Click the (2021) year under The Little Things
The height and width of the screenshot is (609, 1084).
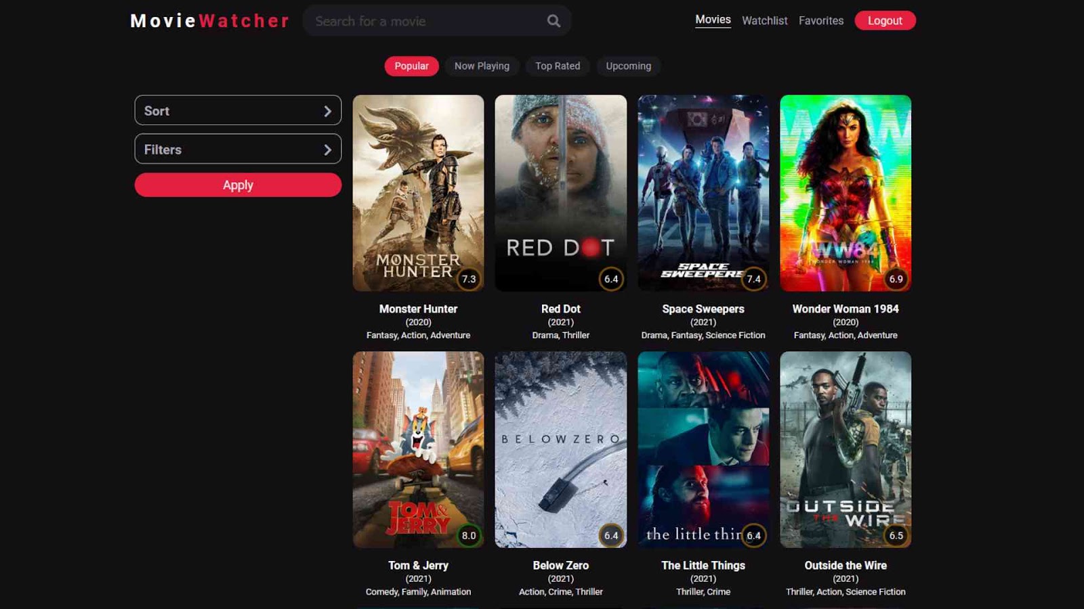pos(703,579)
